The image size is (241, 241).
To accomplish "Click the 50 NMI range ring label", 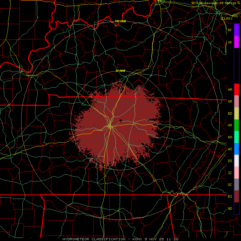I will [x=120, y=71].
